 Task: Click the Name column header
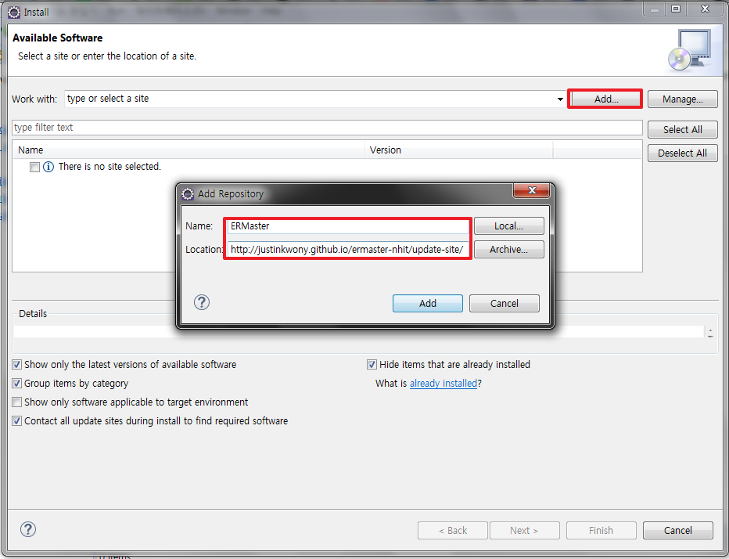tap(189, 150)
